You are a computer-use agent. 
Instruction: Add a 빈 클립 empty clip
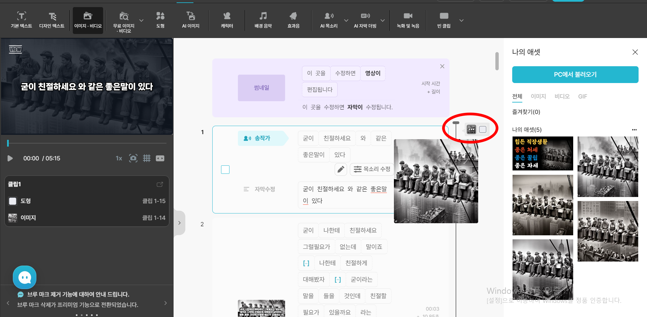444,20
